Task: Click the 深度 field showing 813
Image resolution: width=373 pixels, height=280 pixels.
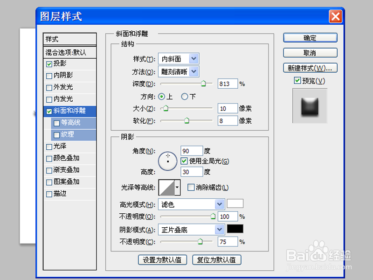Action: (228, 84)
